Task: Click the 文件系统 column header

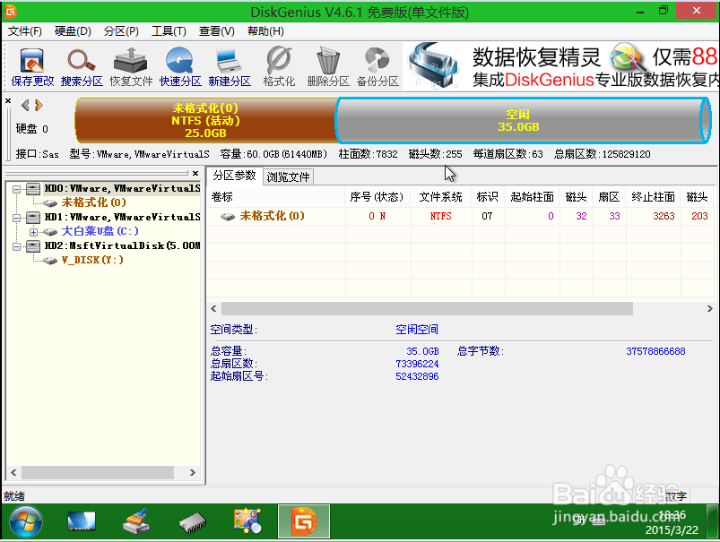Action: [441, 197]
